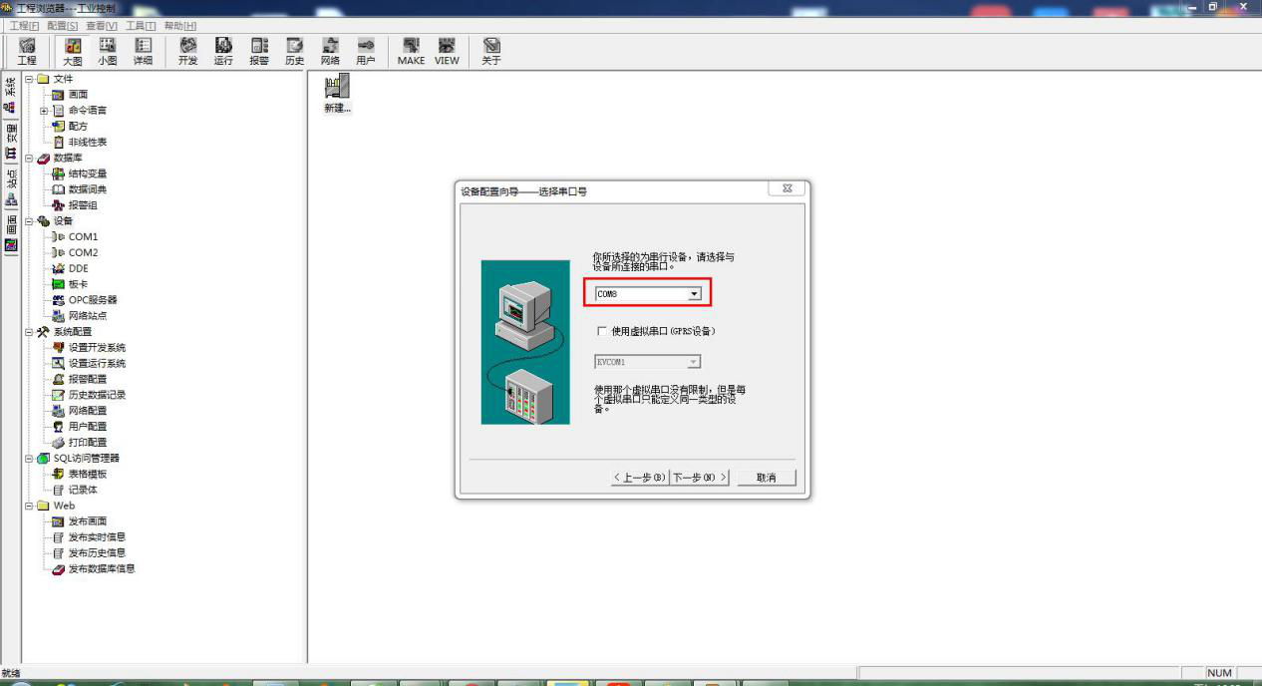Image resolution: width=1262 pixels, height=686 pixels.
Task: Enable 使用虚拟串口 (GPRS设备) checkbox
Action: [601, 331]
